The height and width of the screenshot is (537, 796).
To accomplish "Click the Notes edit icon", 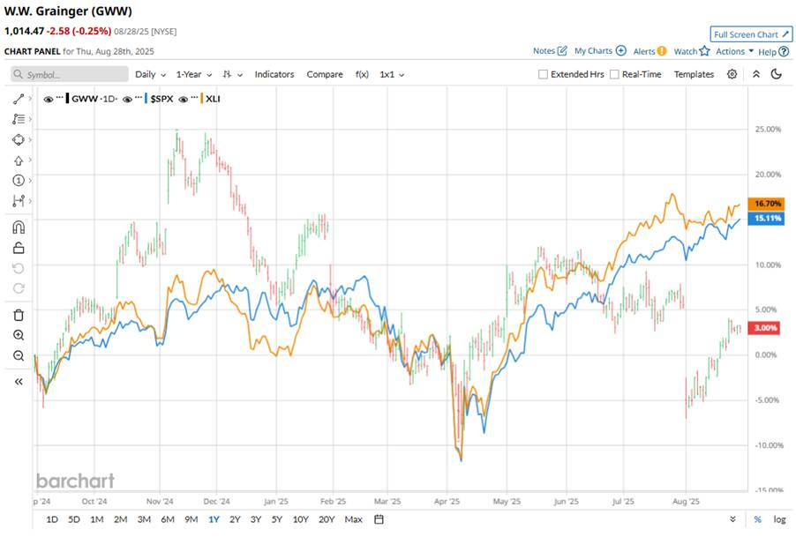I will [562, 51].
